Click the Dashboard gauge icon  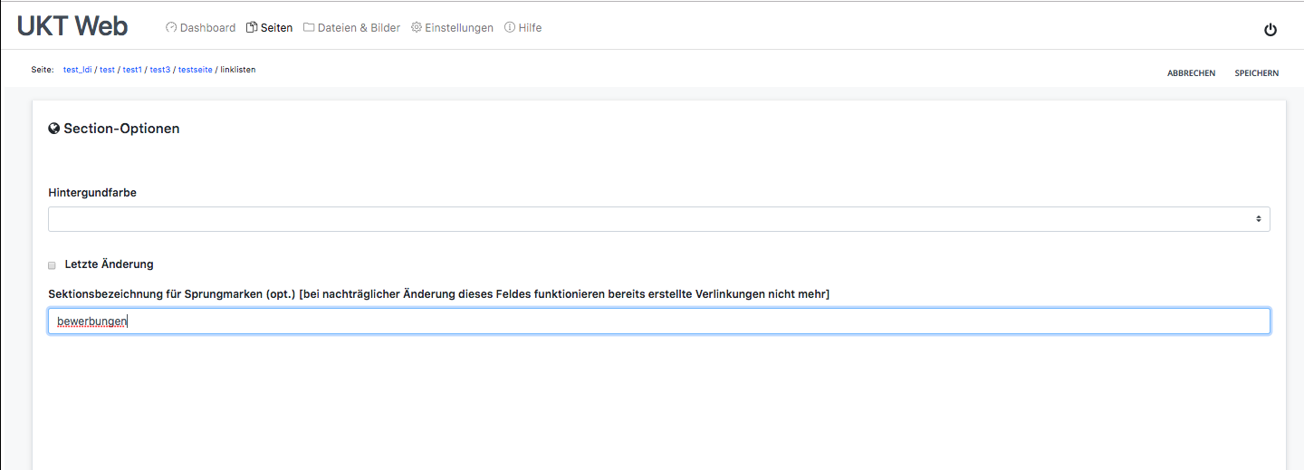click(171, 28)
